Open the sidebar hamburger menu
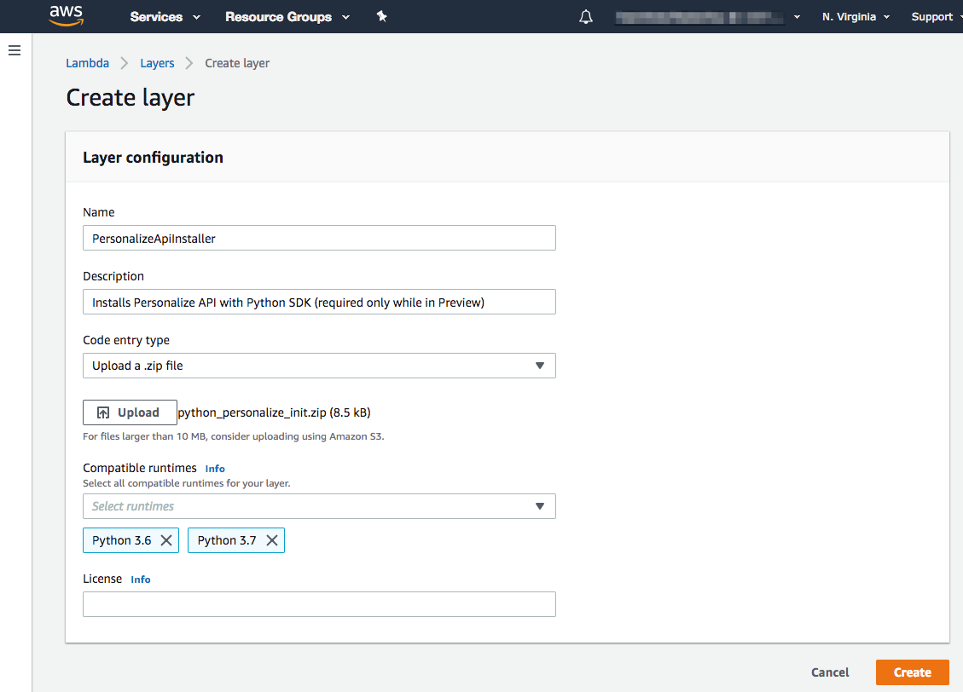The height and width of the screenshot is (692, 963). point(15,49)
